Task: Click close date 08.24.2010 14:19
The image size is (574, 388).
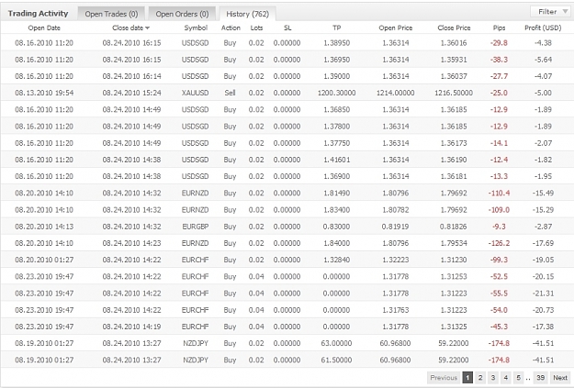Action: click(x=131, y=327)
